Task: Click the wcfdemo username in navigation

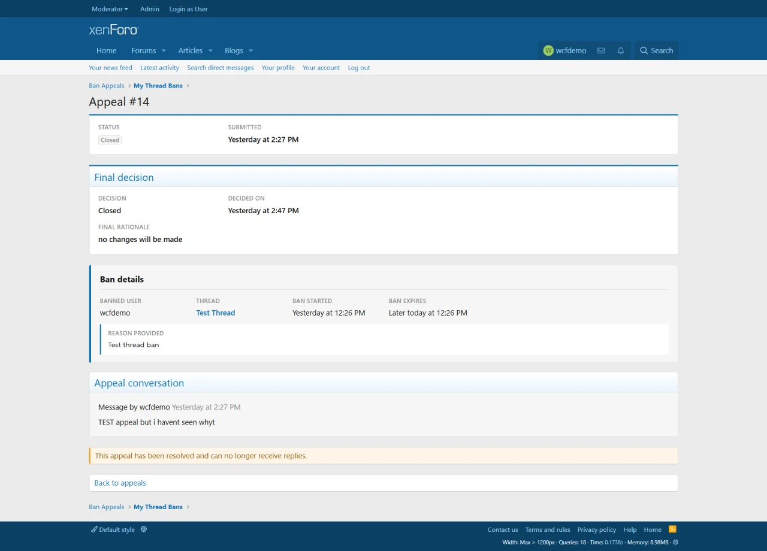Action: pos(571,51)
